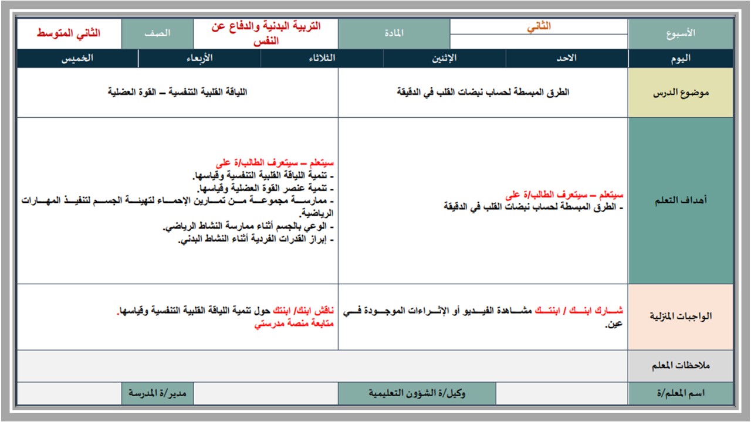The width and height of the screenshot is (751, 422).
Task: Click red heading in left objectives cell
Action: coord(274,163)
